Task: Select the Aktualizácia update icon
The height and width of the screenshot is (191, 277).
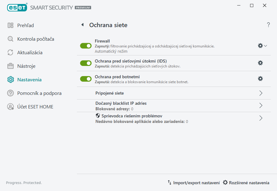Action: (x=11, y=52)
